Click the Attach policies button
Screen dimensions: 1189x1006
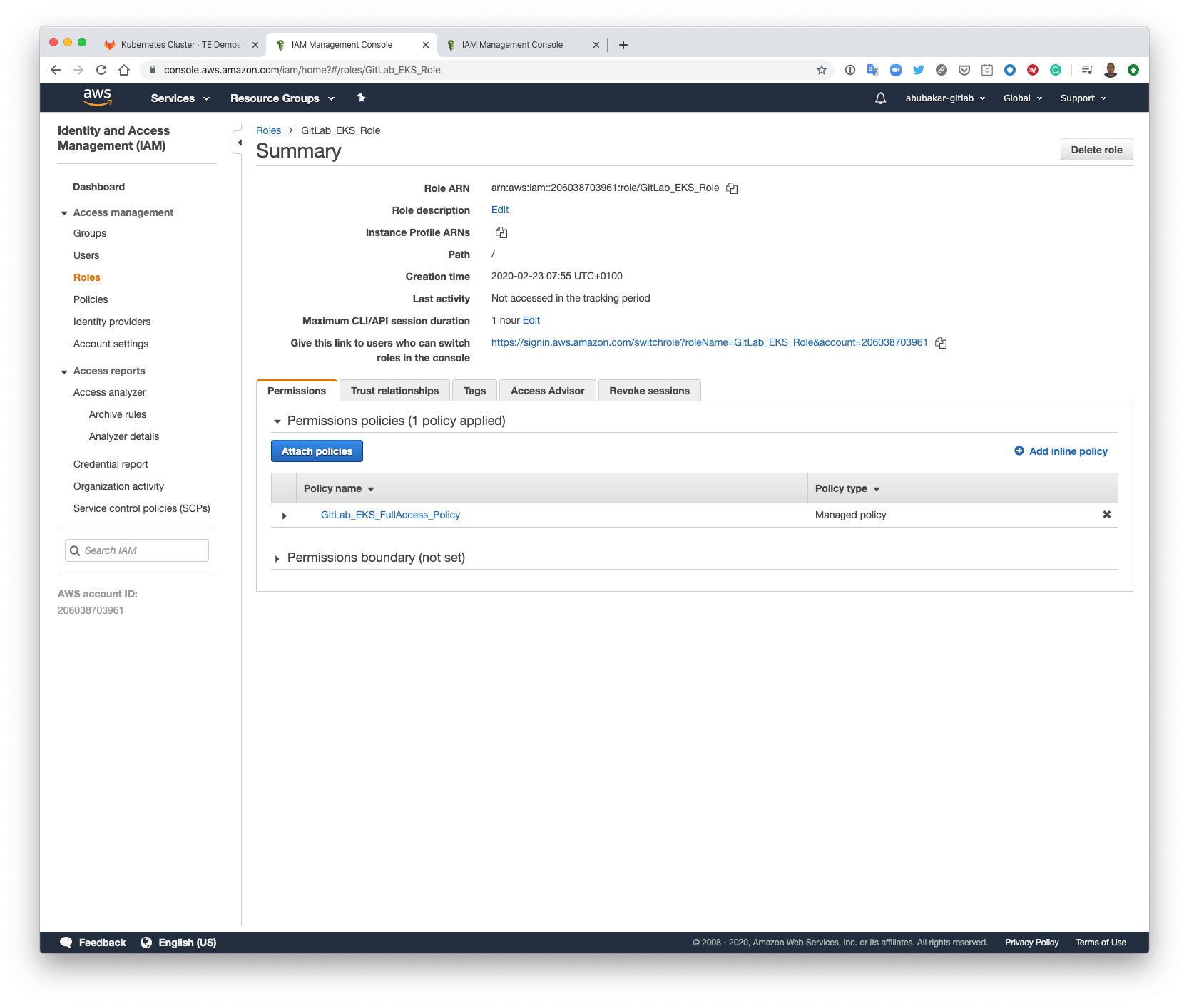pyautogui.click(x=317, y=451)
